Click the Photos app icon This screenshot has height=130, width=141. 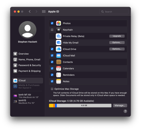pyautogui.click(x=58, y=23)
